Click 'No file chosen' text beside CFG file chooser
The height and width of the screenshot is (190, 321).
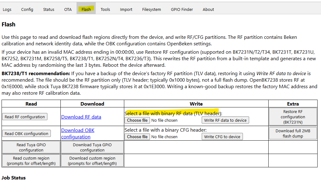[165, 137]
